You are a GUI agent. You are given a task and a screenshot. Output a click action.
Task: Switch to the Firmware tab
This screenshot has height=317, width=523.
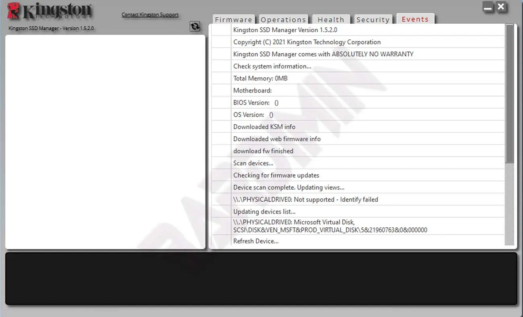(233, 20)
